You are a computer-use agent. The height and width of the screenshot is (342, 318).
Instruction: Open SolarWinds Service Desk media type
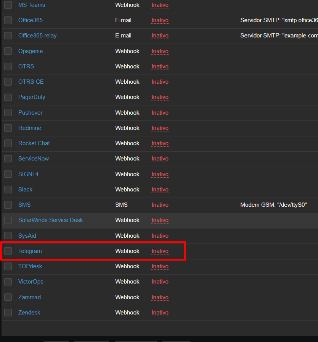point(50,220)
